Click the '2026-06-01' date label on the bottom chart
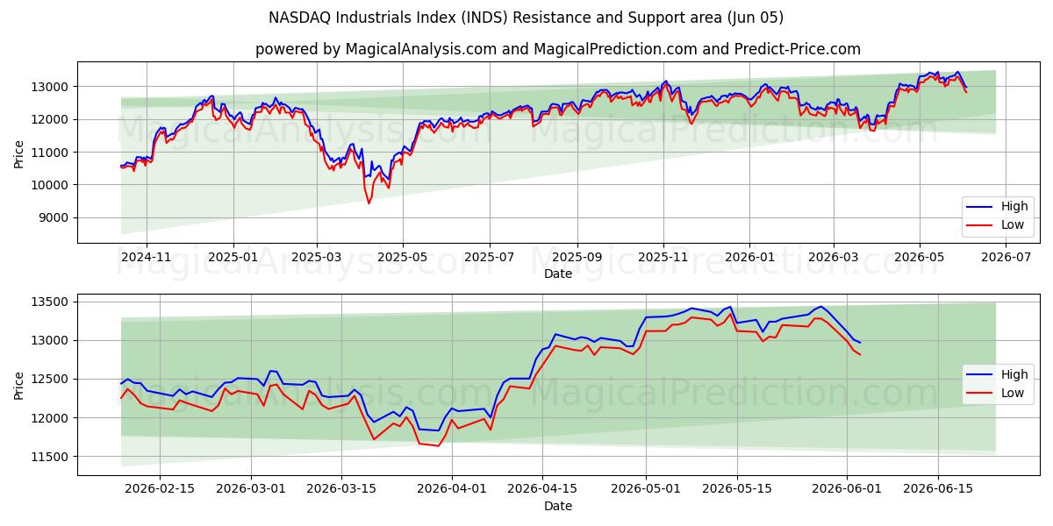The width and height of the screenshot is (1053, 526). [847, 490]
